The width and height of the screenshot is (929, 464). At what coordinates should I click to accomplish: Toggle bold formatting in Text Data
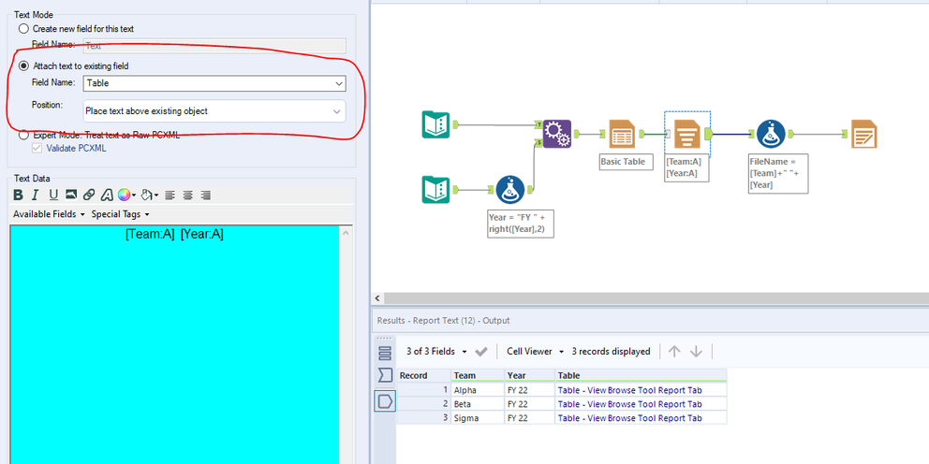[19, 195]
